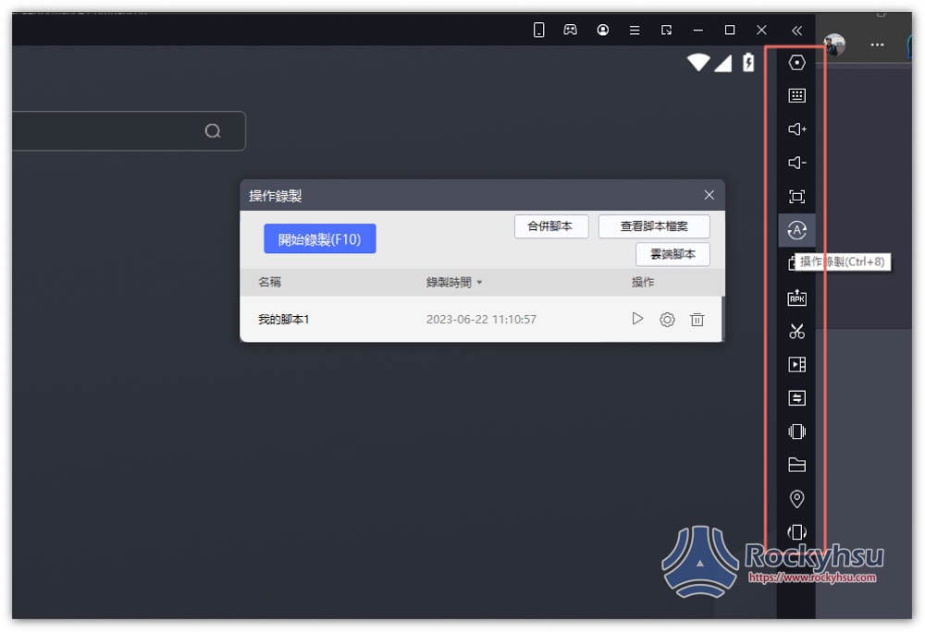
Task: Open the keyboard mapping tool in sidebar
Action: click(796, 95)
